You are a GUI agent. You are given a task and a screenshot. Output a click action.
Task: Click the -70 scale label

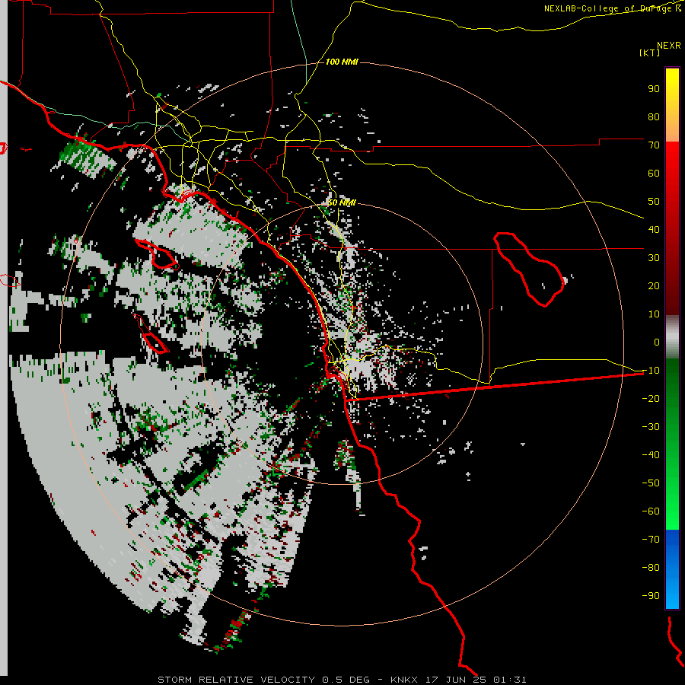(x=651, y=540)
